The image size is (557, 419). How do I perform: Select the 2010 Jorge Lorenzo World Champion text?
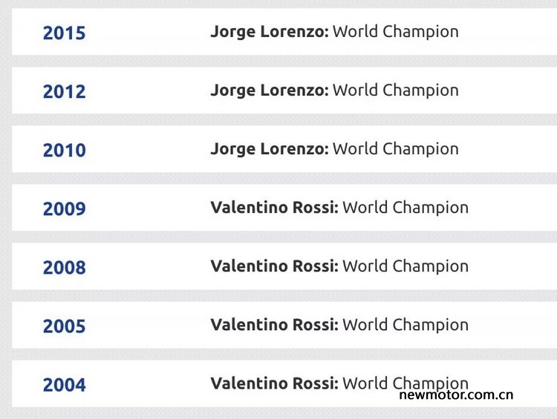pos(334,149)
